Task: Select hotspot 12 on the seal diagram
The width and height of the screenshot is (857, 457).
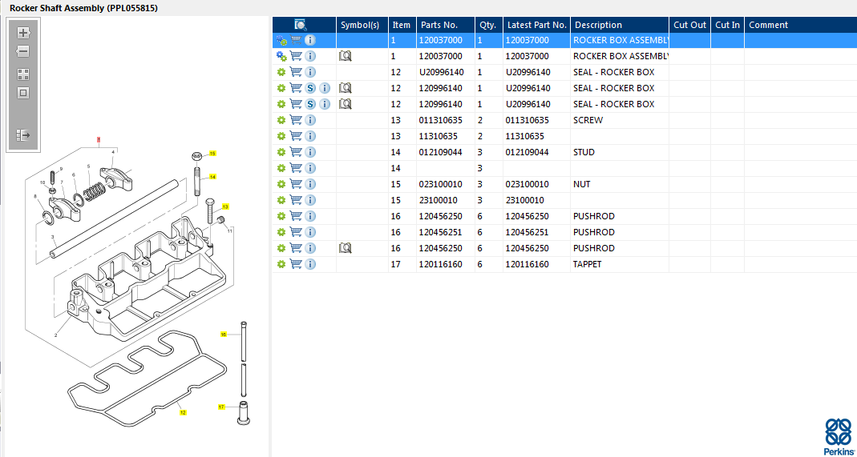Action: point(183,413)
